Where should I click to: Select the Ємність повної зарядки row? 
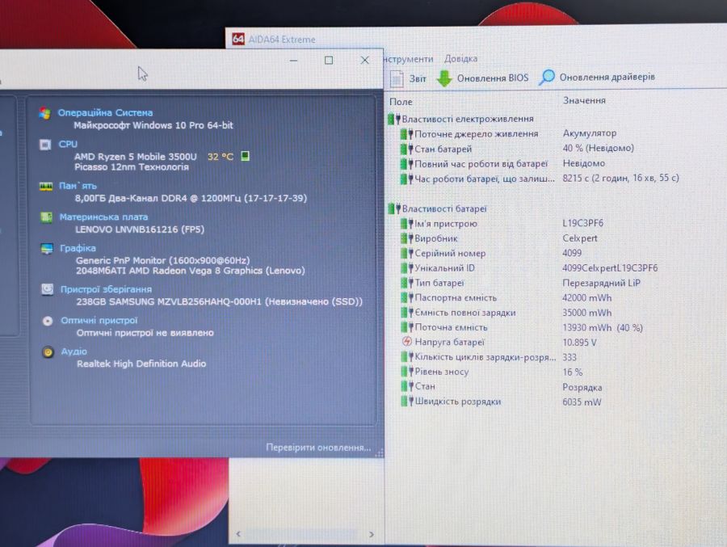[x=506, y=313]
